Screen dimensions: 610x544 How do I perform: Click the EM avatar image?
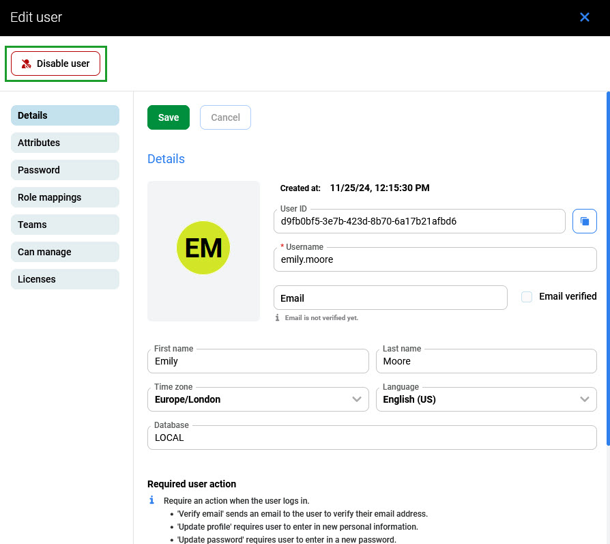203,248
